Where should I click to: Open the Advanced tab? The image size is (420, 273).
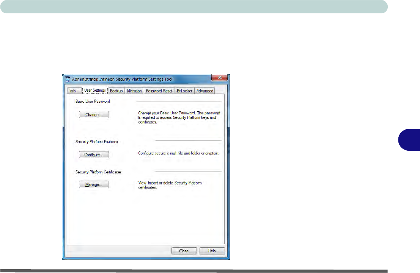click(x=205, y=91)
